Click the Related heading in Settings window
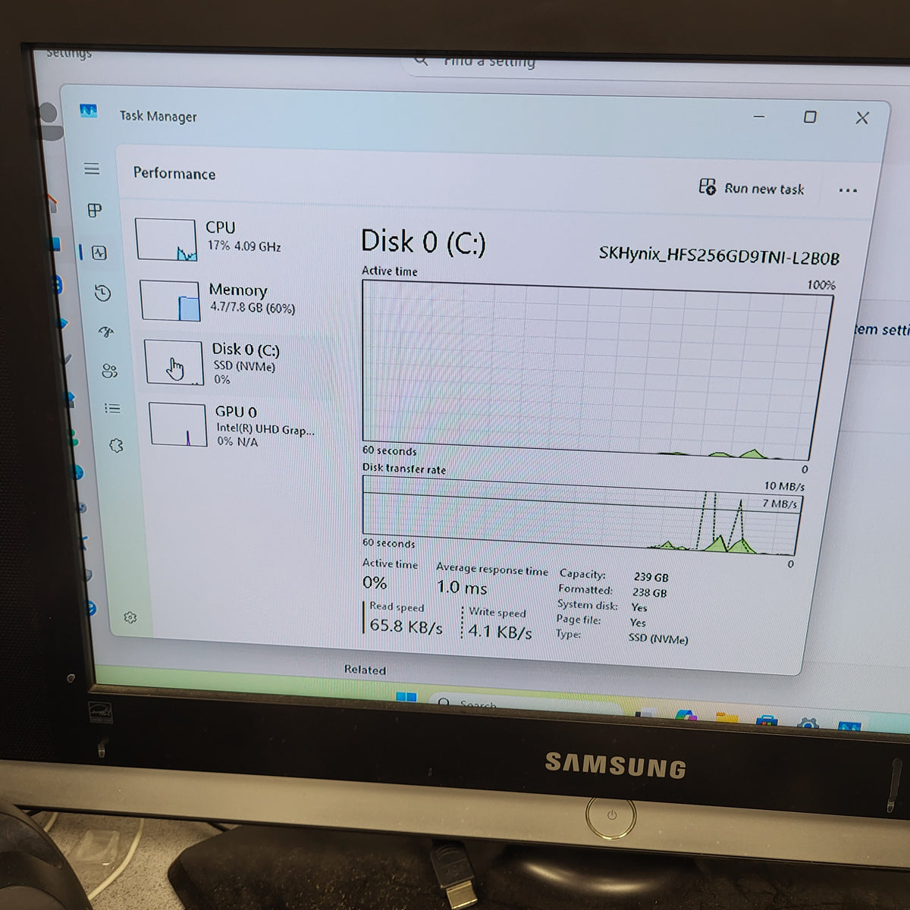The height and width of the screenshot is (910, 910). pyautogui.click(x=365, y=670)
